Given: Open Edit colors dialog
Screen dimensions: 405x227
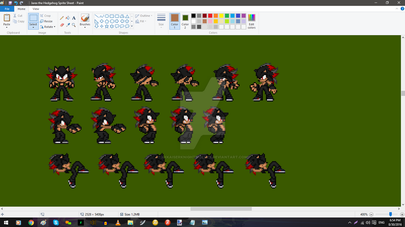Looking at the screenshot, I should point(252,21).
